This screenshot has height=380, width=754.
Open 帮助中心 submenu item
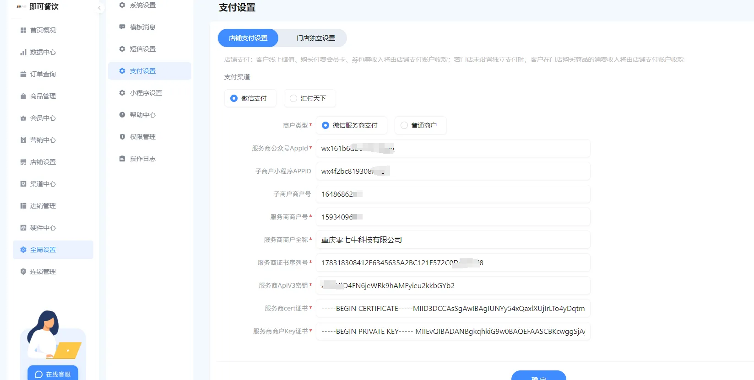click(150, 115)
